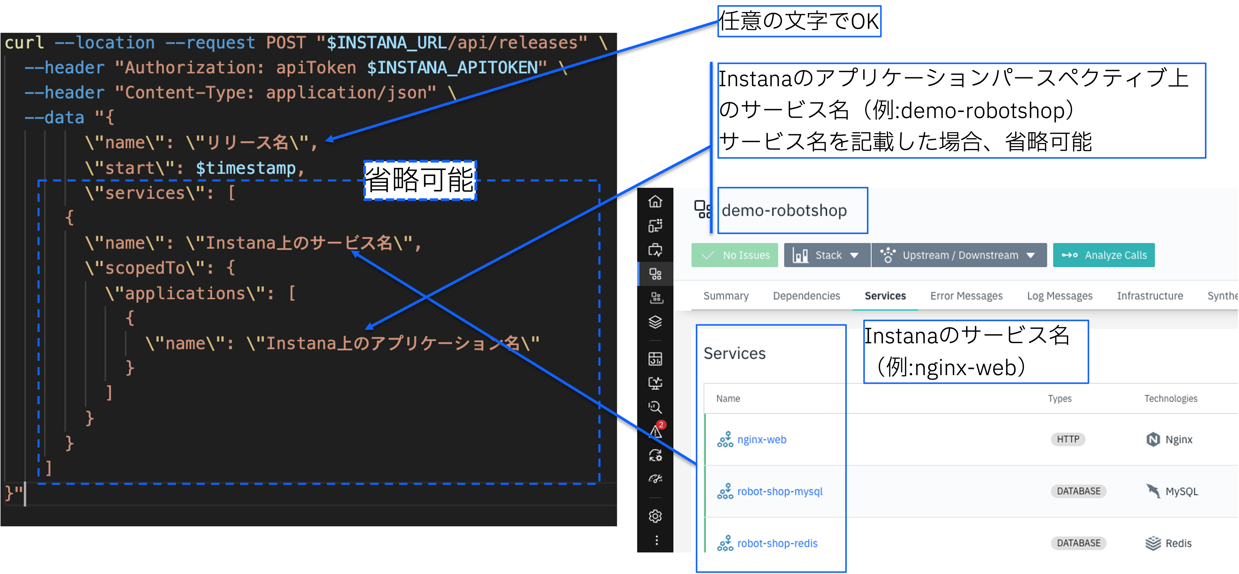Click the MySQL technology label
1239x574 pixels.
coord(1182,491)
